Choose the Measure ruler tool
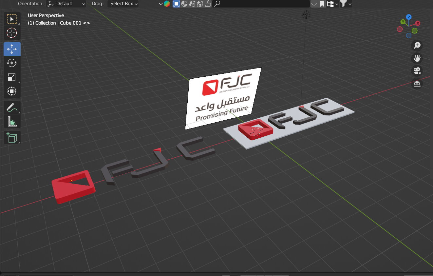Viewport: 433px width, 276px height. (x=12, y=121)
